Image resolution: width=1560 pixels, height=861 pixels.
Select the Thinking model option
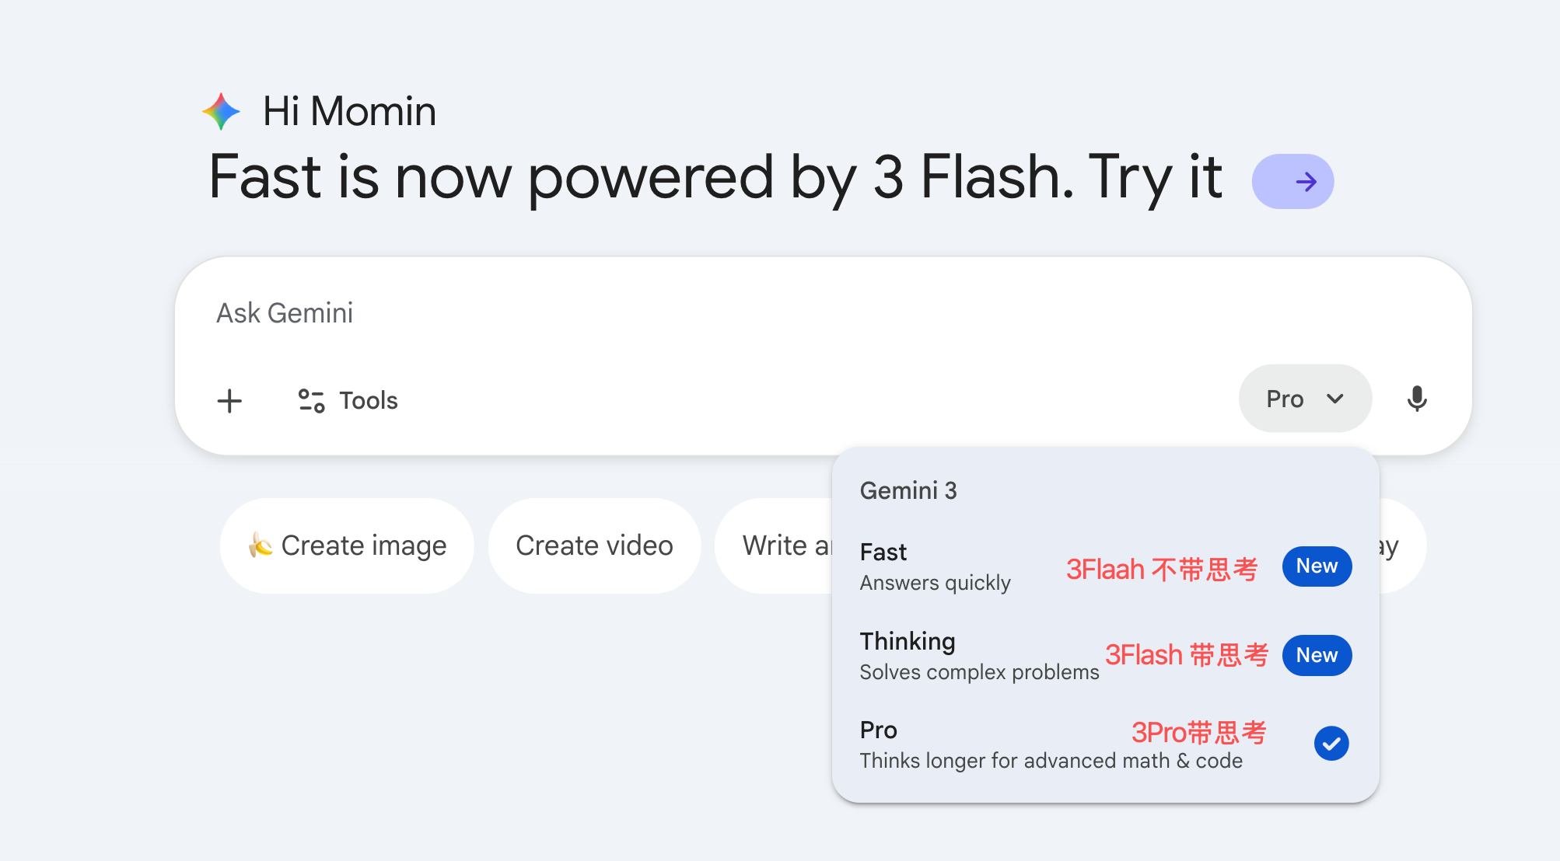pos(978,656)
